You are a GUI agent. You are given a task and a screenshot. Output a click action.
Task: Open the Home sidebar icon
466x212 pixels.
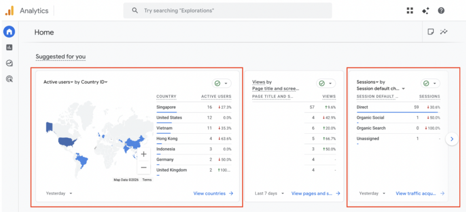tap(9, 31)
